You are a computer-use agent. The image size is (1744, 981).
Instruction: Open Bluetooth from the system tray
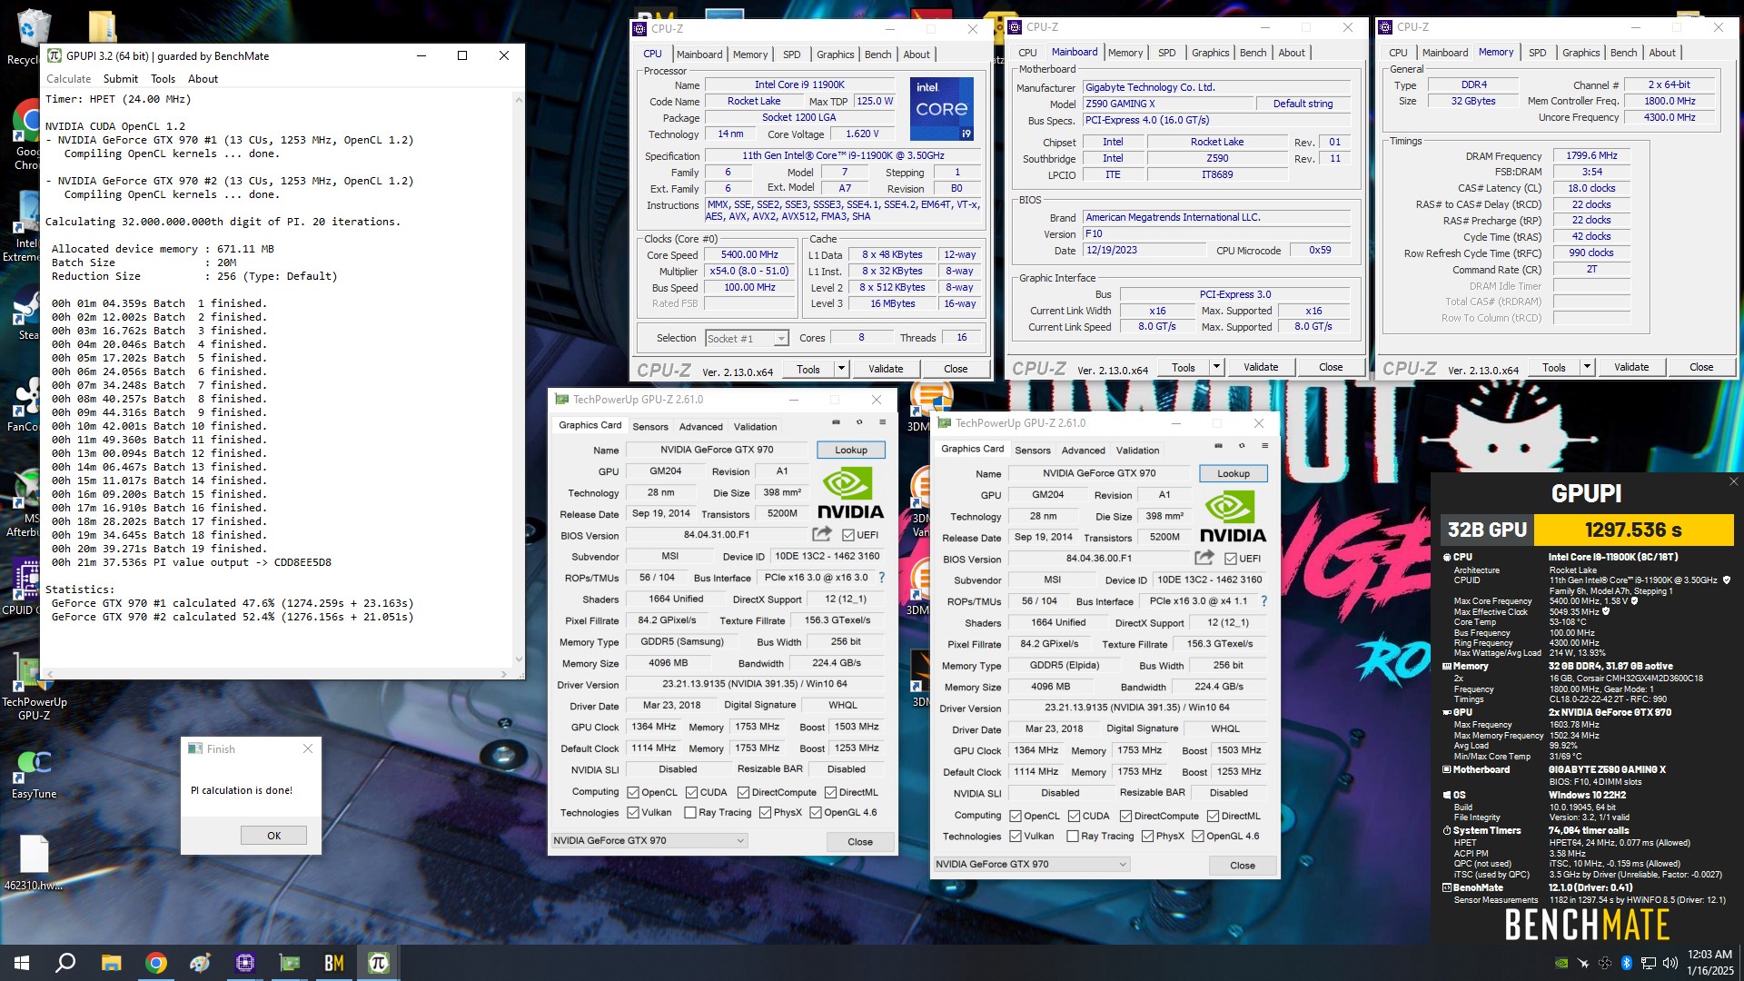1626,963
